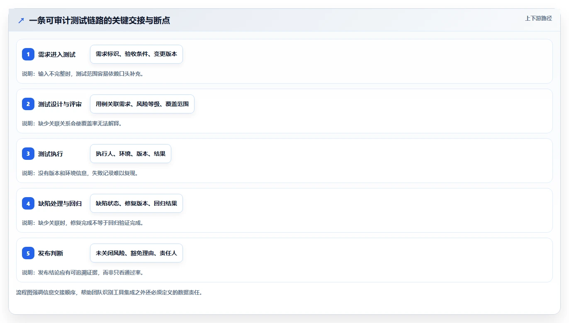Click step number badge 5

(x=28, y=253)
